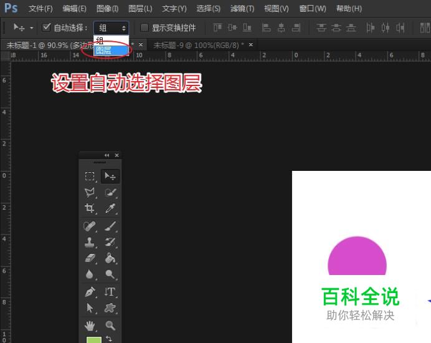Select the Zoom tool in the toolbox
This screenshot has height=343, width=431.
(x=110, y=326)
